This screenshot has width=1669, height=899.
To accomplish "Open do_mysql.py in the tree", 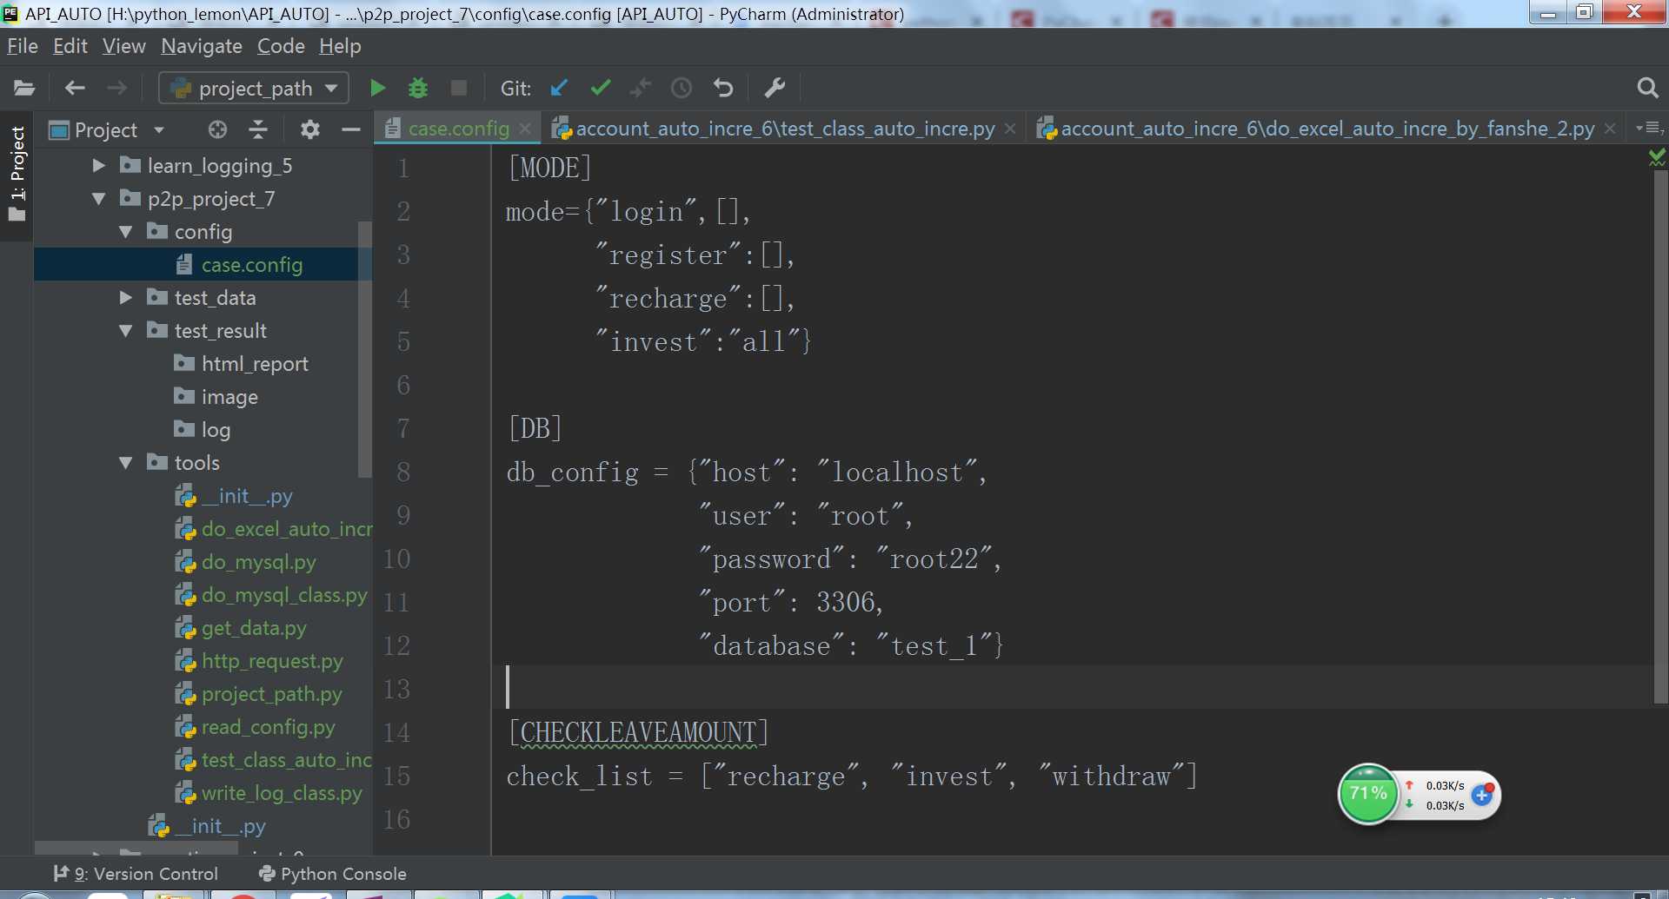I will click(246, 562).
